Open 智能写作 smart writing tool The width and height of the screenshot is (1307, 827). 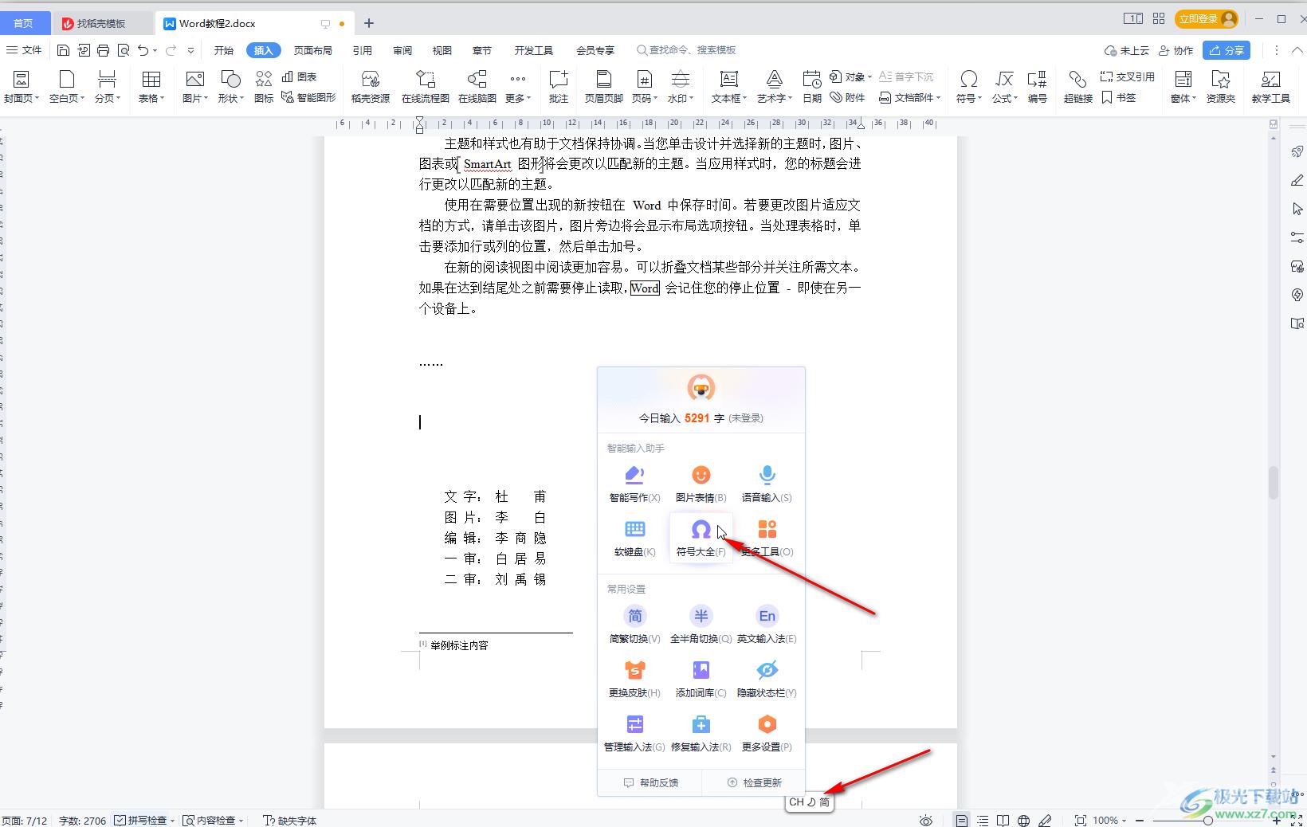pyautogui.click(x=634, y=484)
